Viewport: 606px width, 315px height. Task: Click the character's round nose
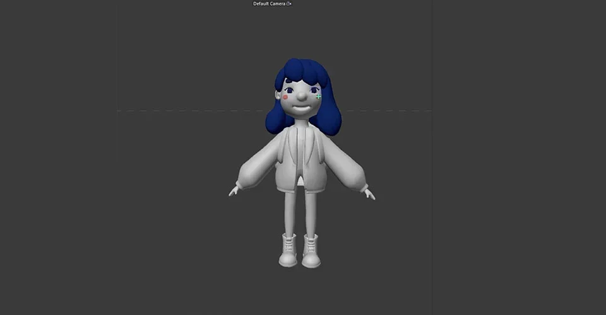(x=302, y=96)
